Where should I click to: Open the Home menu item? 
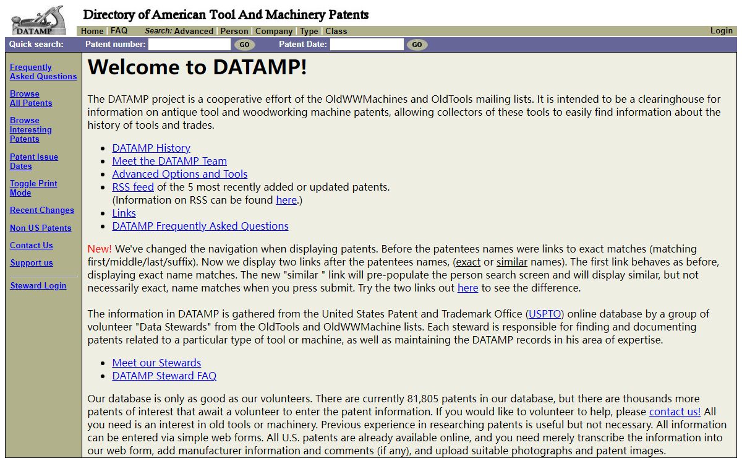tap(92, 31)
